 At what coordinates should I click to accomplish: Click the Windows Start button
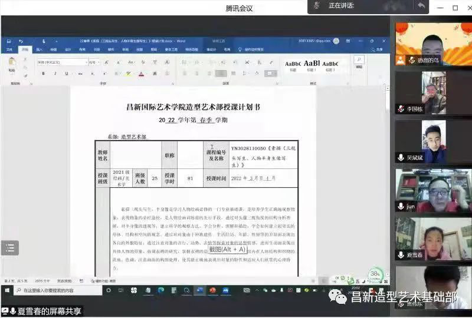pos(8,290)
